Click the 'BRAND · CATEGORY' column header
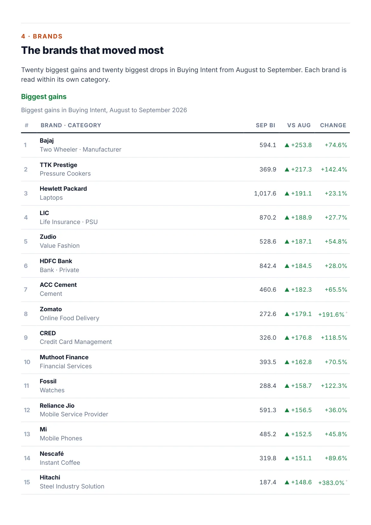The width and height of the screenshot is (371, 525). coord(71,125)
